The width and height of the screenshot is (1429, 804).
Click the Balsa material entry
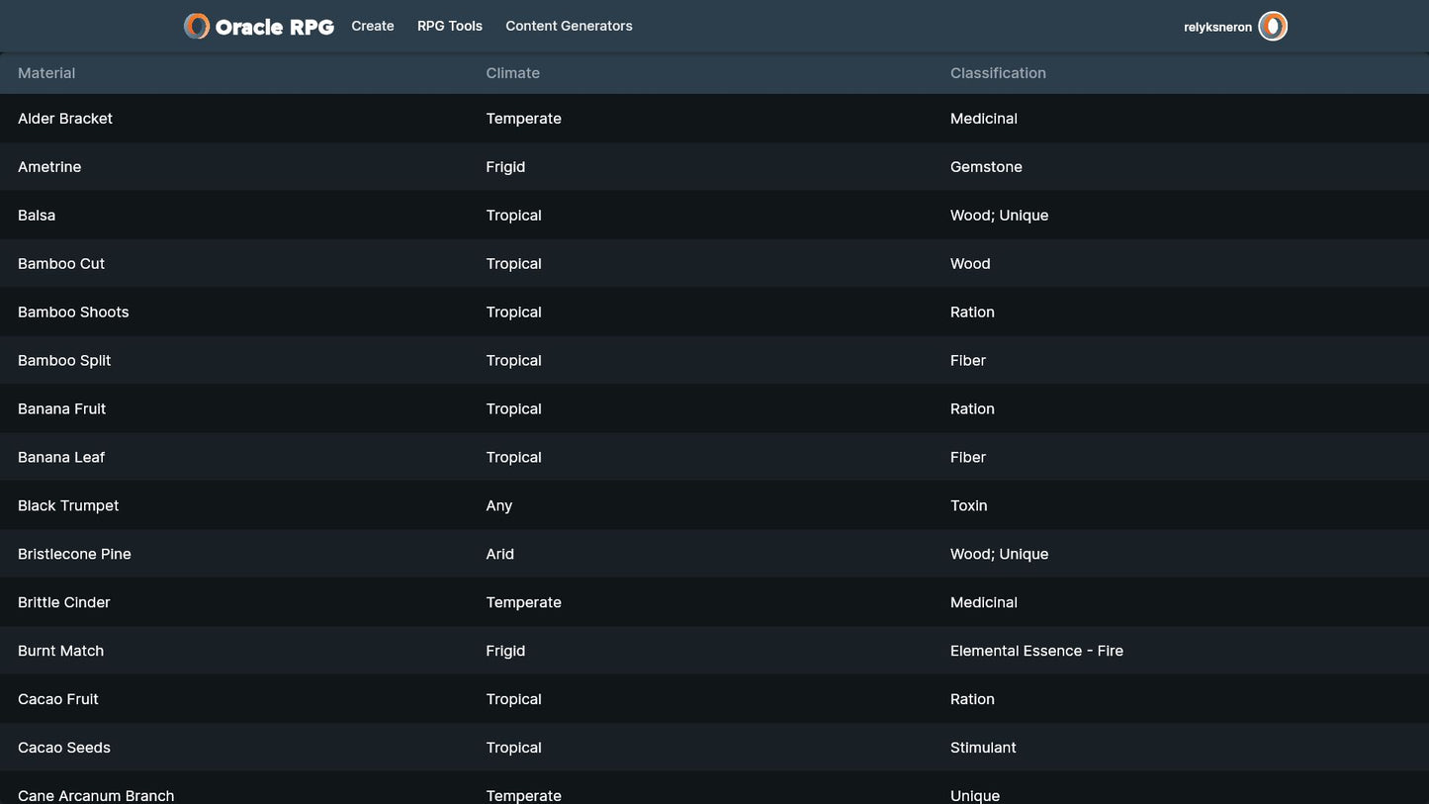37,216
